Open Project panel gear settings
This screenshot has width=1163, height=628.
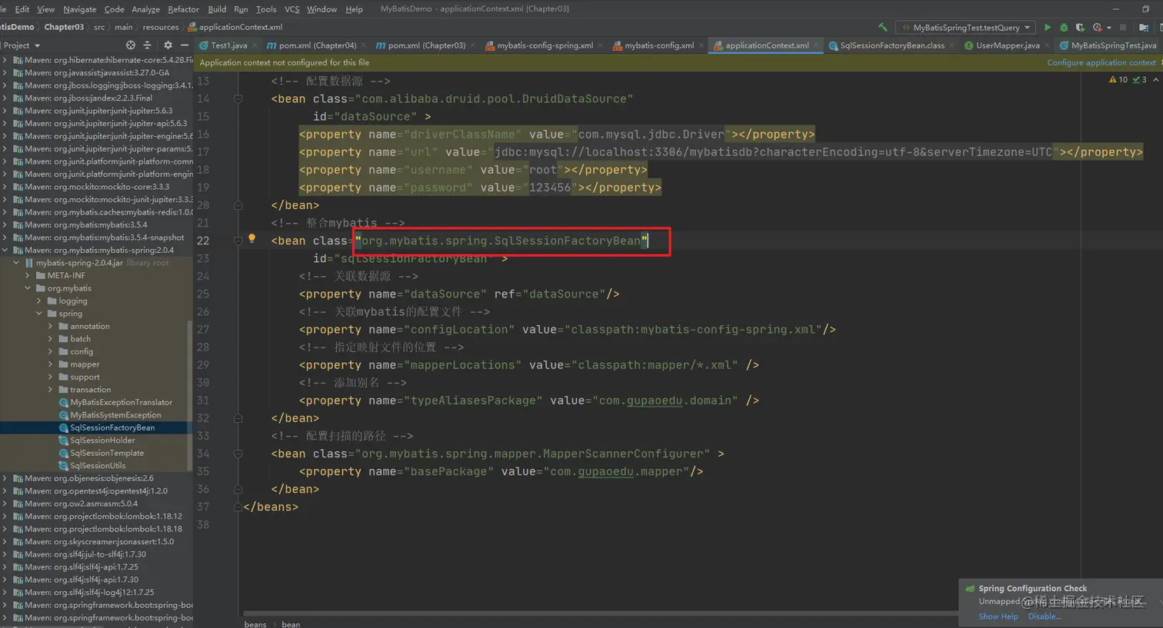pyautogui.click(x=168, y=45)
